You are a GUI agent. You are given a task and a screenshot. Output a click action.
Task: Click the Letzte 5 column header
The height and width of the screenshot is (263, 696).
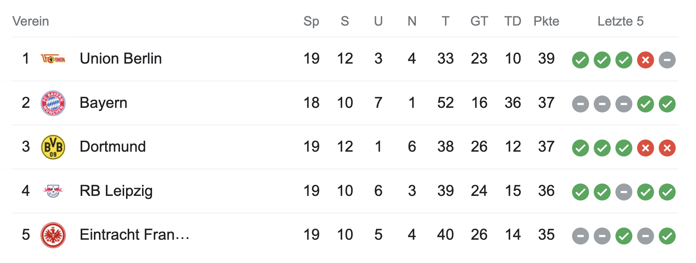click(x=620, y=21)
